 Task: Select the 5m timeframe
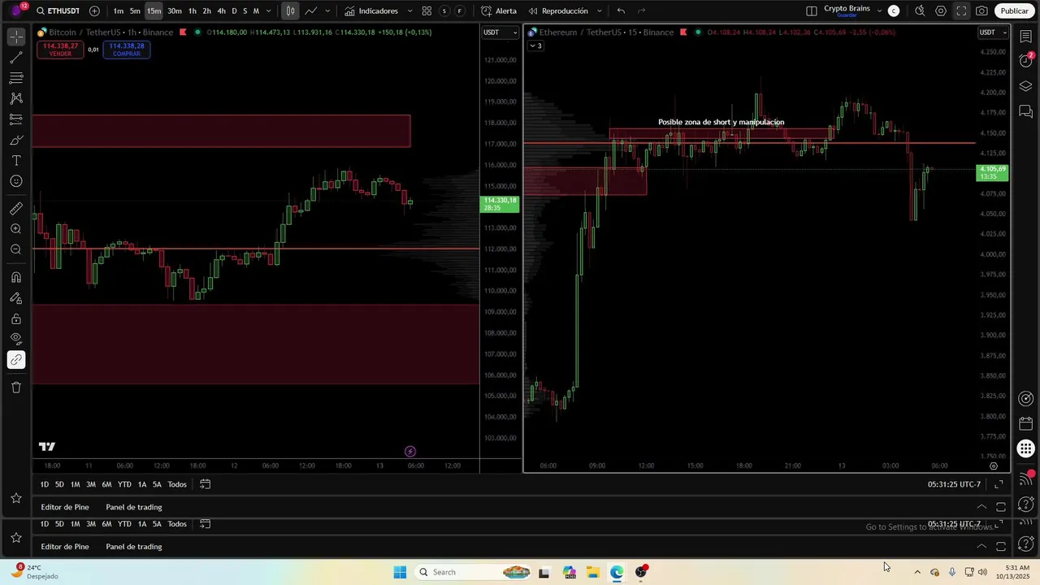[x=135, y=11]
